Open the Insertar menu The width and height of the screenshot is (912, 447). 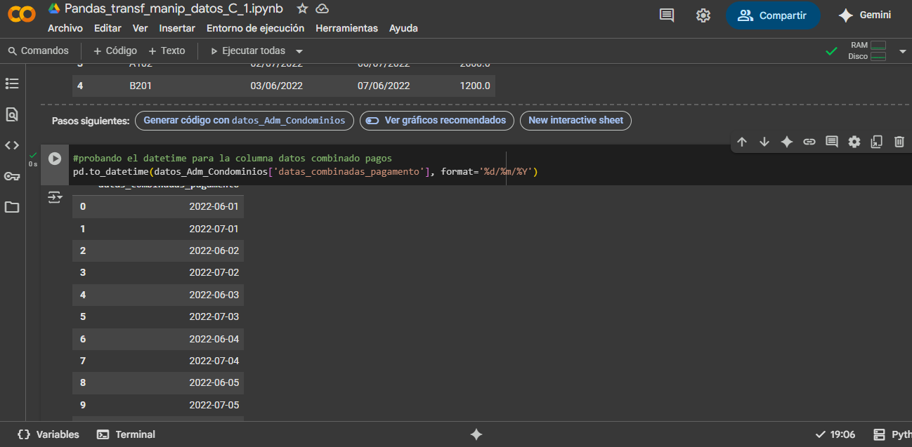(x=177, y=28)
